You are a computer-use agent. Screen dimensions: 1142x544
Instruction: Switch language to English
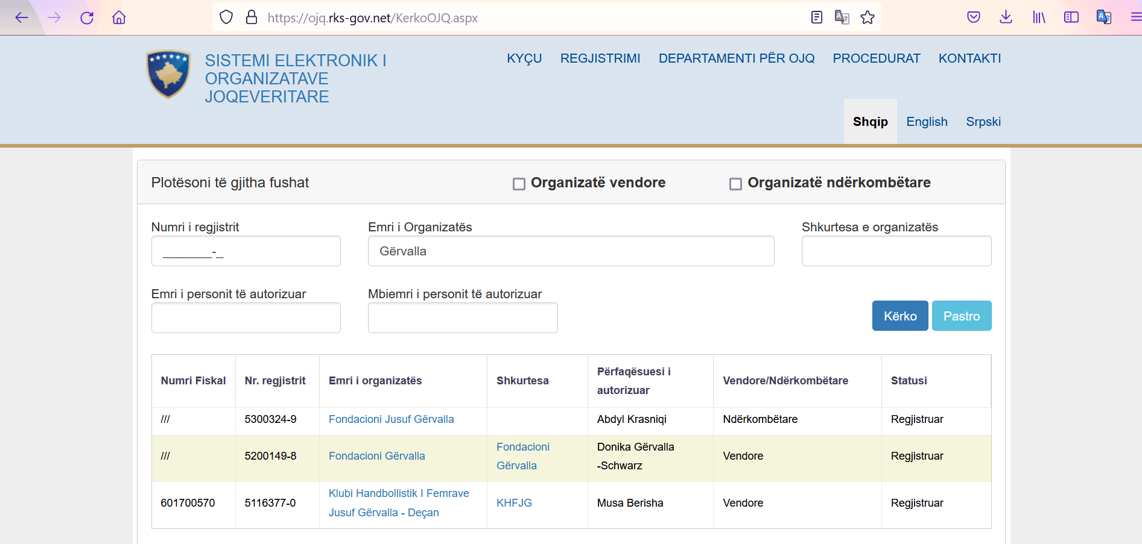tap(927, 122)
